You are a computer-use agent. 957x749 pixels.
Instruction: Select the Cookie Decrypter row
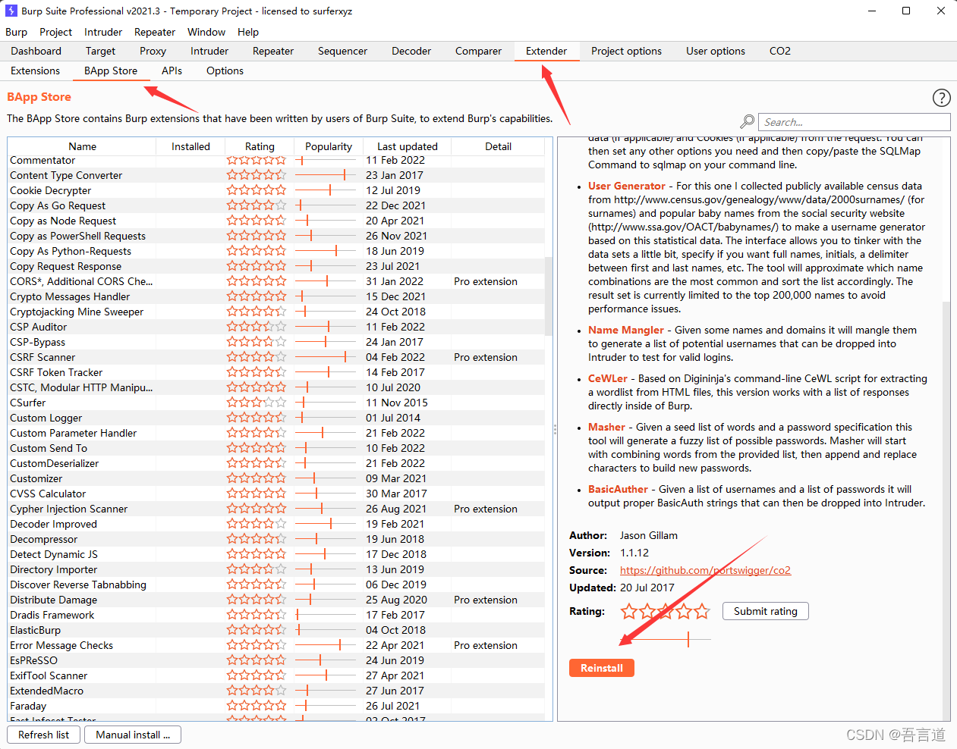(276, 190)
